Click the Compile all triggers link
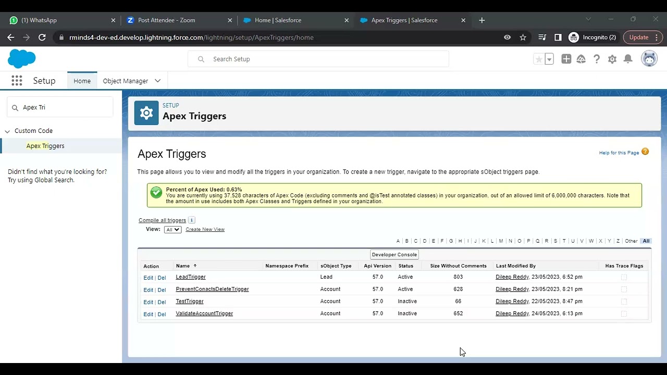The height and width of the screenshot is (375, 667). (x=162, y=220)
